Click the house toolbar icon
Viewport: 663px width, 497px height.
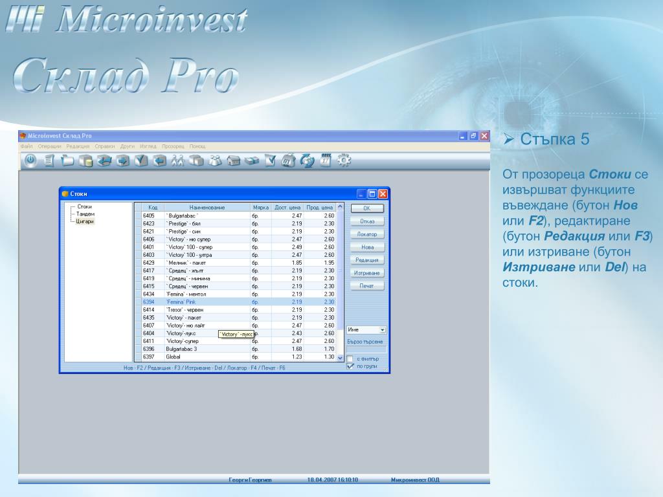(x=233, y=160)
